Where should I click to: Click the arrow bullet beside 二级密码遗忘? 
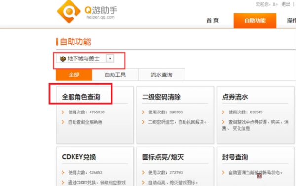(143, 122)
